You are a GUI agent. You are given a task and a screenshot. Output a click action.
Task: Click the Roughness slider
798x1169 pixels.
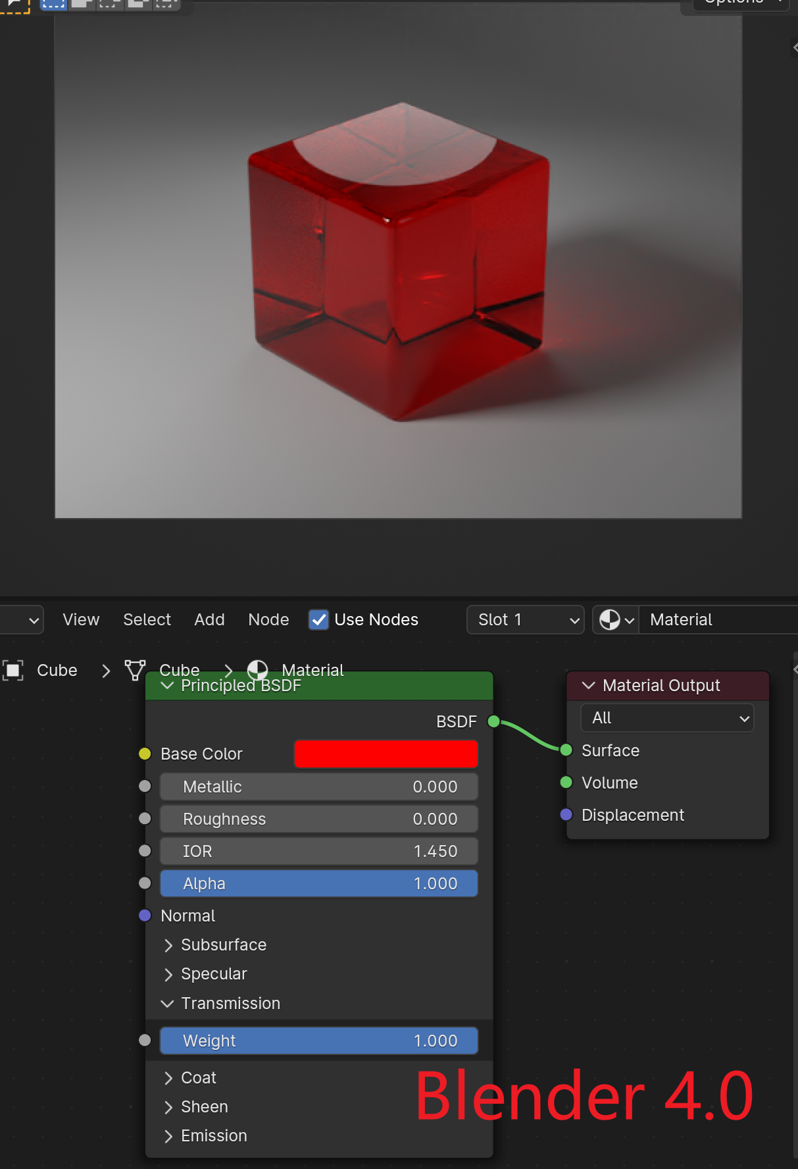click(319, 819)
